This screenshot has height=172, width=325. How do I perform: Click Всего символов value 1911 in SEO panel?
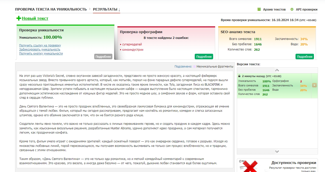click(258, 39)
